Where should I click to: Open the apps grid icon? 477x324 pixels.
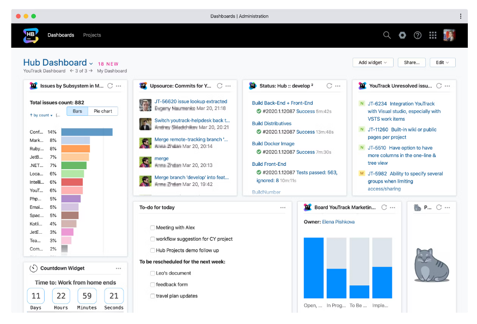coord(432,35)
